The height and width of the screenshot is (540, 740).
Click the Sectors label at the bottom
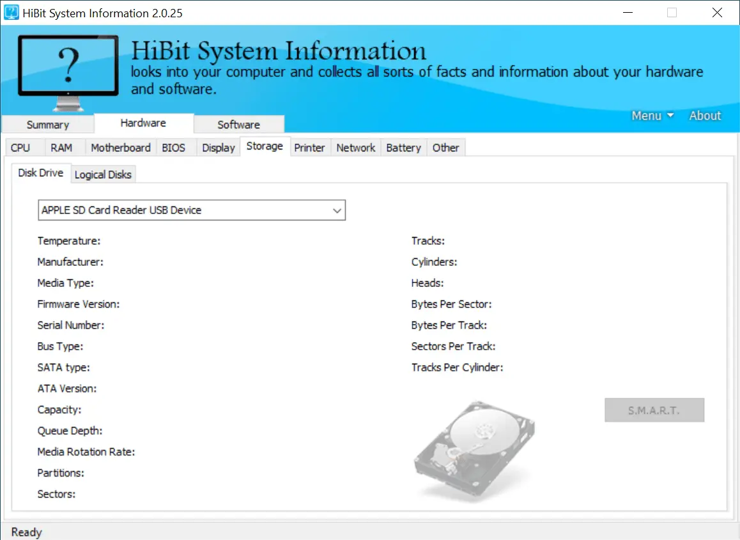click(x=57, y=494)
